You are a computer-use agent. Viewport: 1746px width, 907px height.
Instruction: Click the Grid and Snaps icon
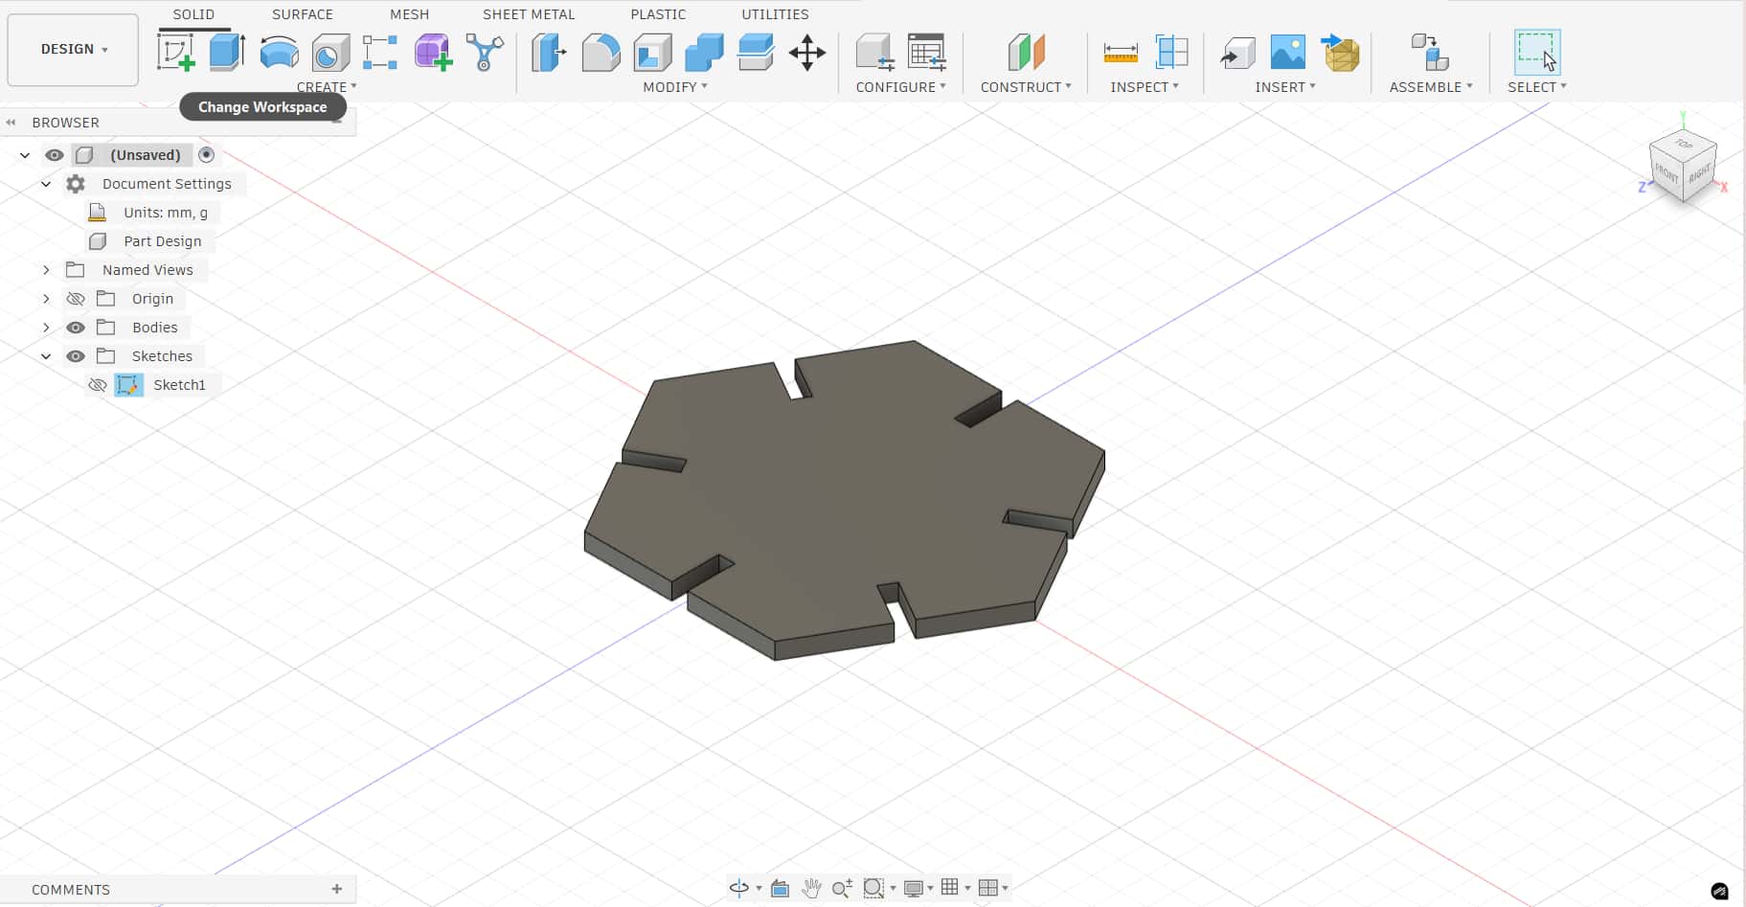pos(950,887)
